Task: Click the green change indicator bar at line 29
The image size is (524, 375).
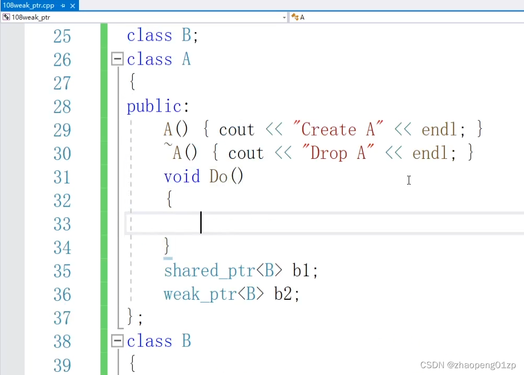Action: [104, 129]
